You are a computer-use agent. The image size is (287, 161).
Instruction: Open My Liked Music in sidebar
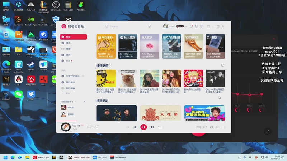(x=73, y=76)
